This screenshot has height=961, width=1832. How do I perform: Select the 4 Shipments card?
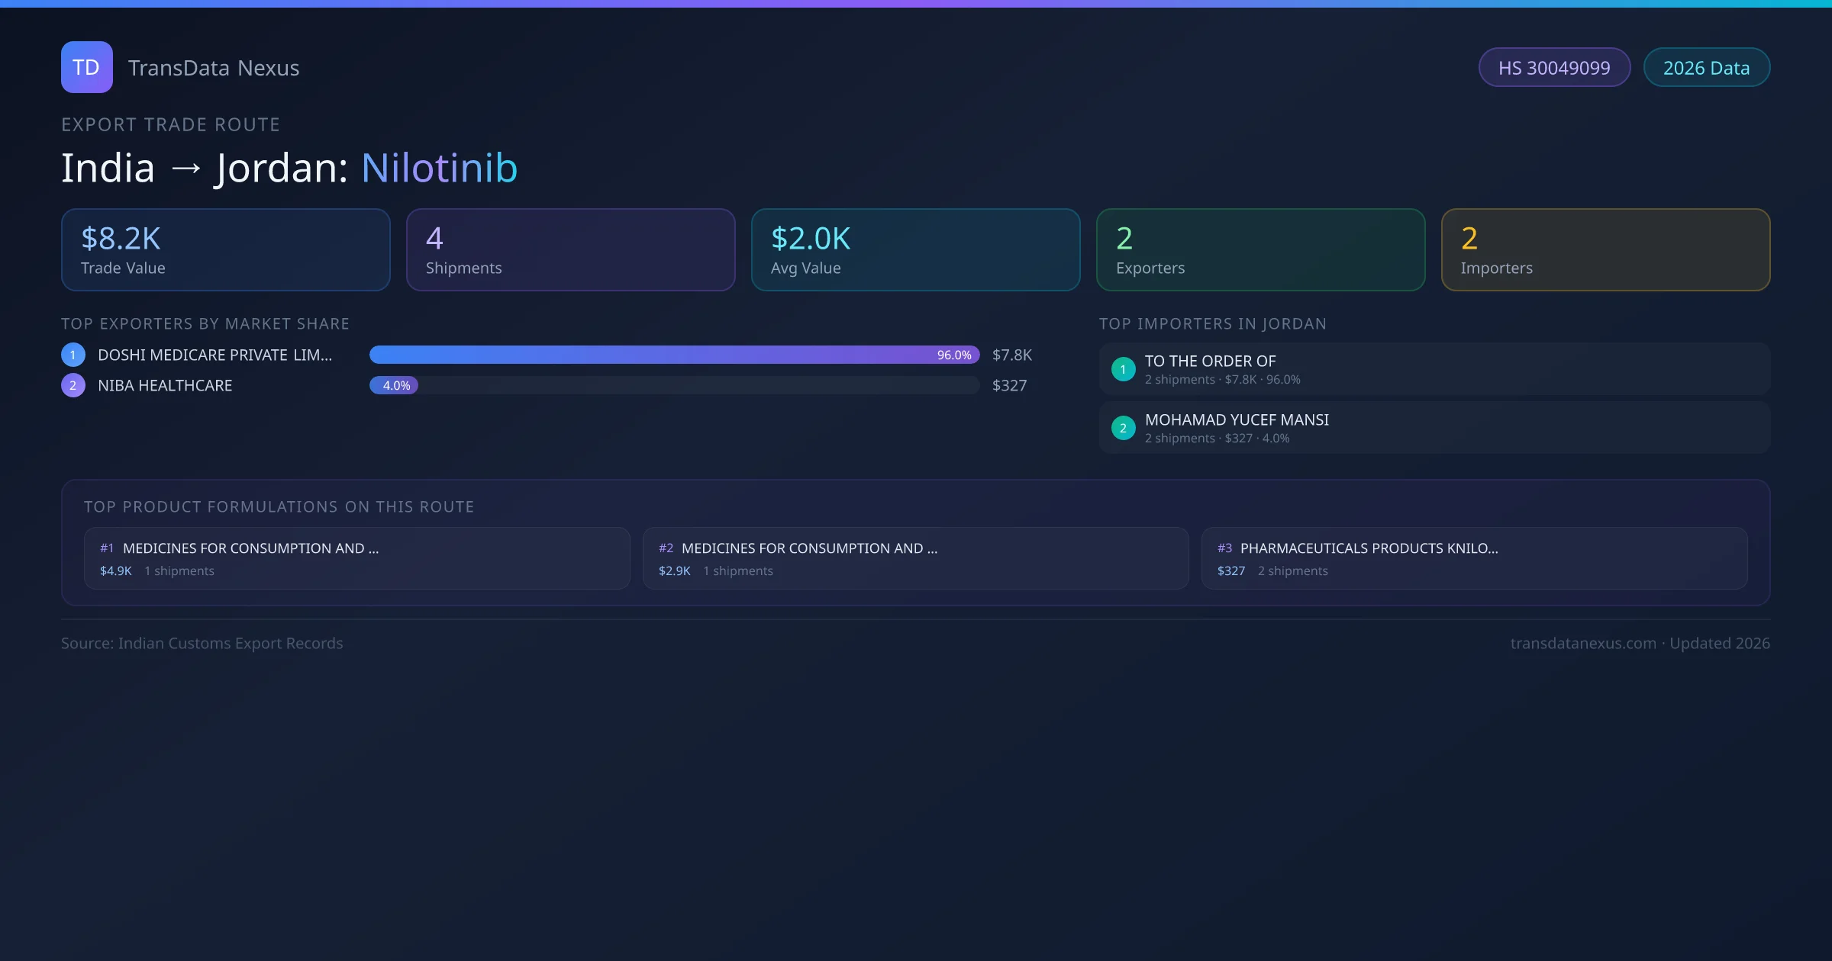(x=570, y=250)
